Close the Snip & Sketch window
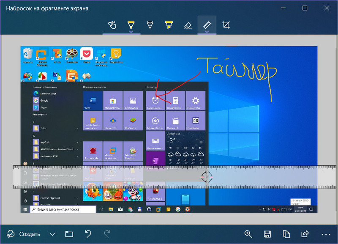Image resolution: width=338 pixels, height=244 pixels. (x=326, y=8)
